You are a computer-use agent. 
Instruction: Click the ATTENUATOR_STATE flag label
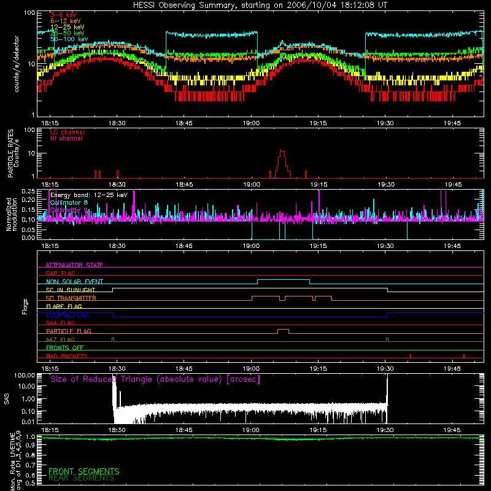pos(74,265)
